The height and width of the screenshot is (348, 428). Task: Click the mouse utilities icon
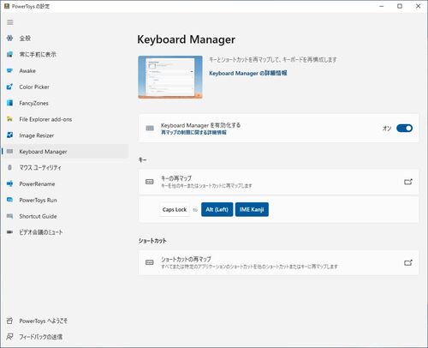[x=10, y=168]
